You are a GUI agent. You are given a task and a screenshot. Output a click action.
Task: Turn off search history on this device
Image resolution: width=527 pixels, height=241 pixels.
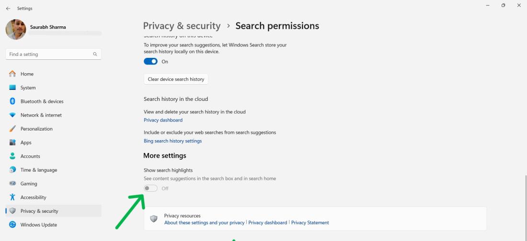point(151,61)
